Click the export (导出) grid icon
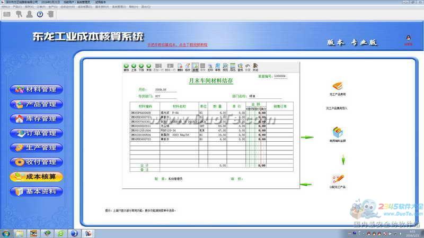 233,67
